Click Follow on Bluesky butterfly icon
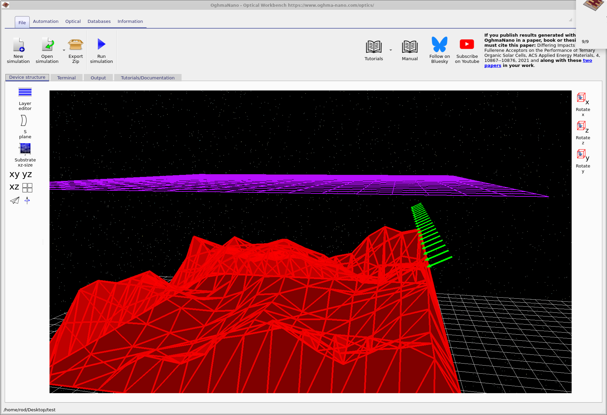Screen dimensions: 607x415 [x=439, y=45]
